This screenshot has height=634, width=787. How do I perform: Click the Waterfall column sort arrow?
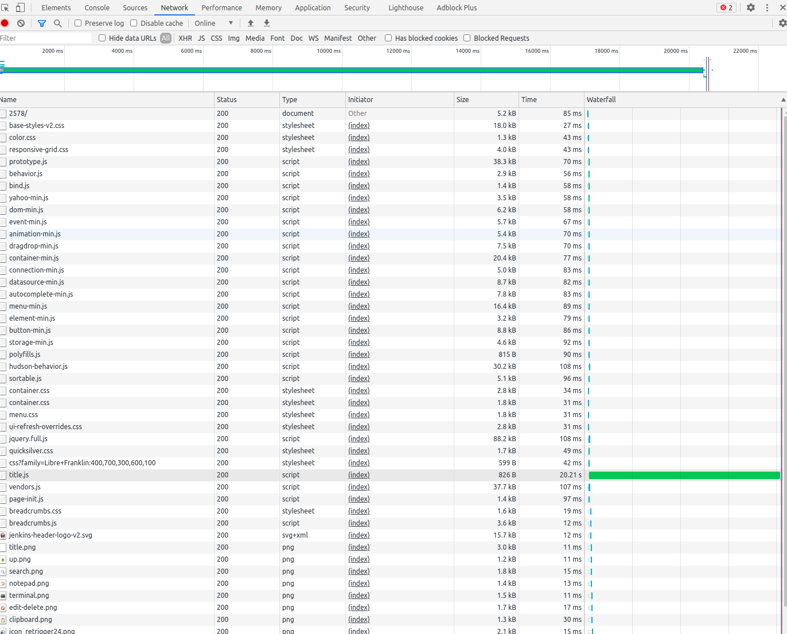(783, 100)
